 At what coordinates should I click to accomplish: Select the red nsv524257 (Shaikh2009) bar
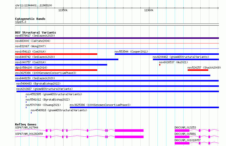pos(198,70)
